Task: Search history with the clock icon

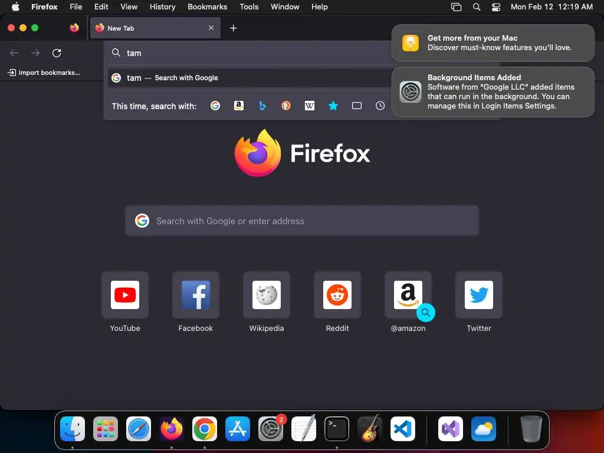Action: (x=380, y=106)
